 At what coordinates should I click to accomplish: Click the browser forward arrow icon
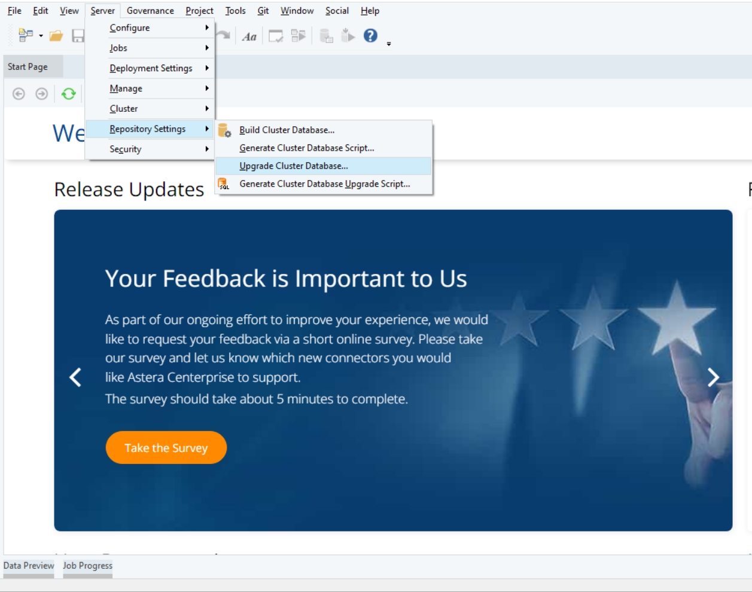point(41,93)
